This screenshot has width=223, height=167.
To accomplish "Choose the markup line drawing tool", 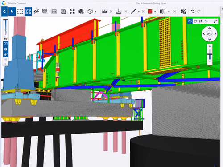I will tap(133, 12).
